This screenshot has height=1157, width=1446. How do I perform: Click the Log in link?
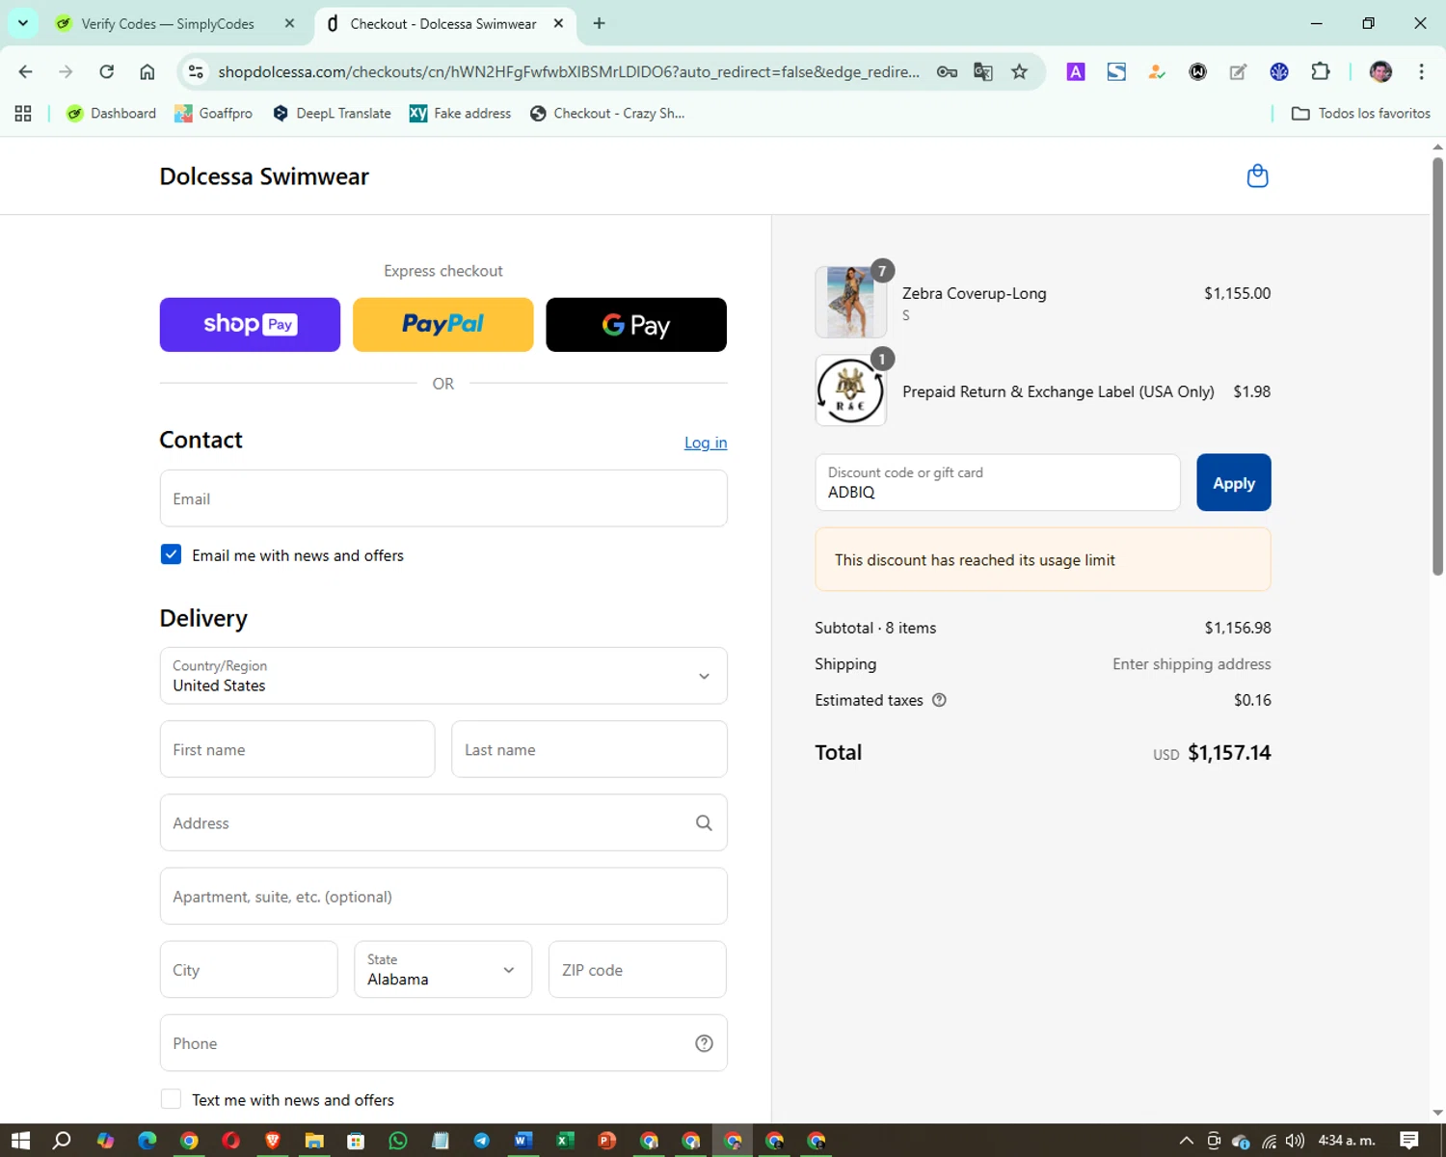pyautogui.click(x=706, y=443)
